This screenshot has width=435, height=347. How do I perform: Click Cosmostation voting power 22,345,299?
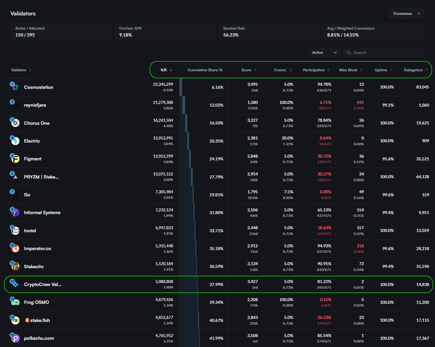point(163,84)
